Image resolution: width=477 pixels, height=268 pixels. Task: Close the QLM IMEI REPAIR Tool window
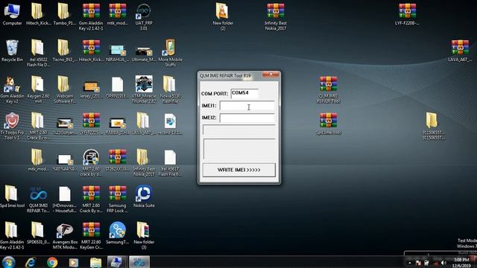coord(270,74)
